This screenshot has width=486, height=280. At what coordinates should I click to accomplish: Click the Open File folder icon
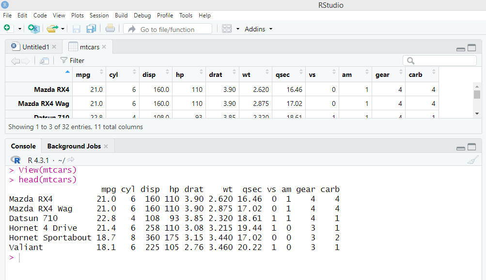pos(52,29)
